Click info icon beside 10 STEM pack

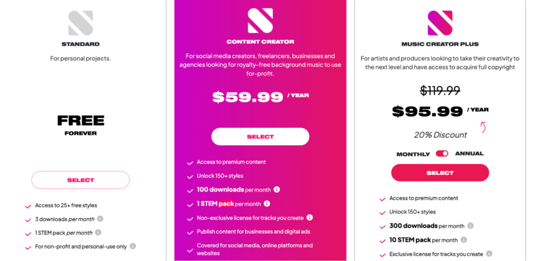464,240
